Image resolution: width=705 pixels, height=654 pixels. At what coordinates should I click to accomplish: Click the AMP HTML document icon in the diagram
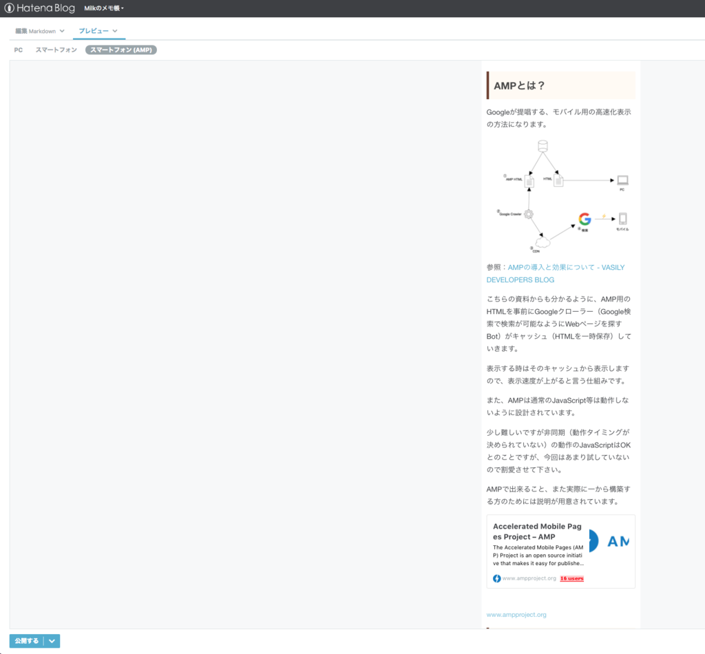tap(529, 181)
